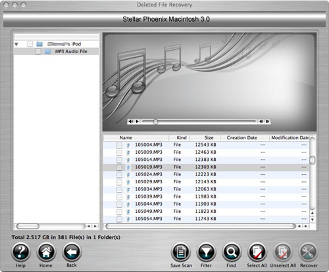Click the Unselect All icon
This screenshot has height=272, width=329.
(283, 252)
